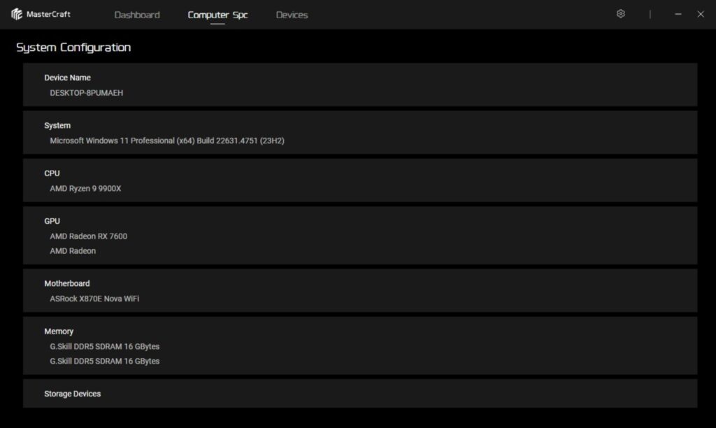Click the MasterCraft brand name text
Viewport: 716px width, 428px height.
pyautogui.click(x=48, y=14)
